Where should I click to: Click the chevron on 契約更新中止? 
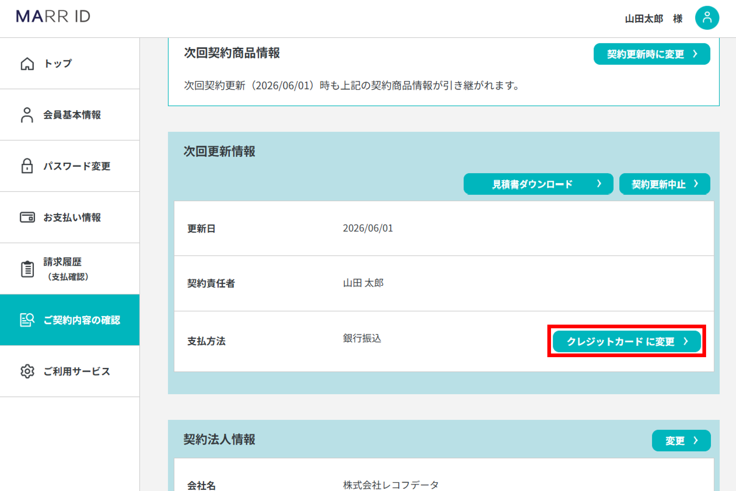click(696, 183)
